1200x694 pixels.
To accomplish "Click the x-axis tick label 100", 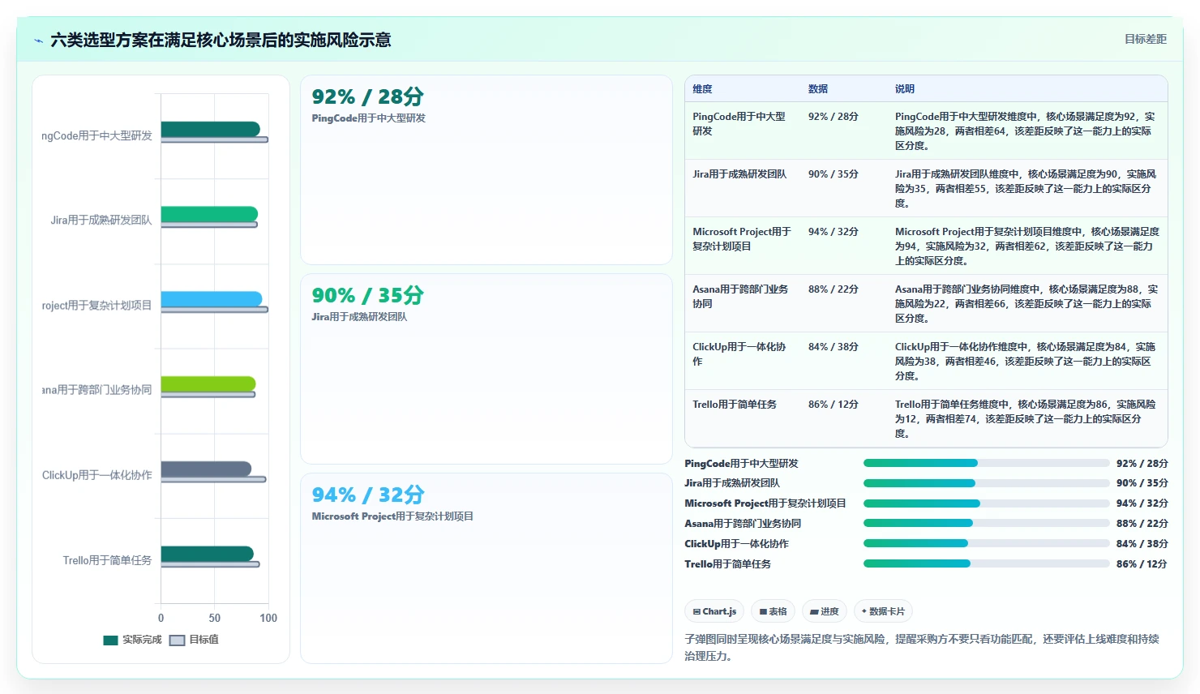I will (x=268, y=618).
